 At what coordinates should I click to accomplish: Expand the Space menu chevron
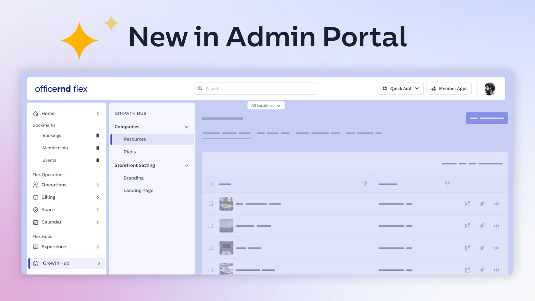tap(98, 210)
